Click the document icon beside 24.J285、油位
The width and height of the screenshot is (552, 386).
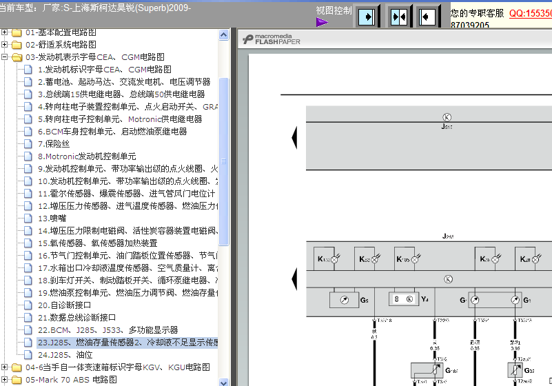coord(28,355)
